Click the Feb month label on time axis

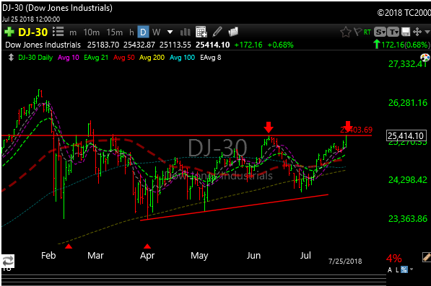tap(48, 256)
